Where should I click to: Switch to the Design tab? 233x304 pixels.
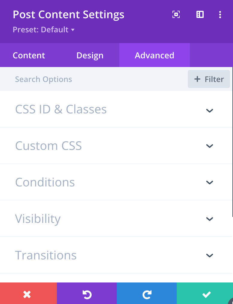(x=90, y=55)
